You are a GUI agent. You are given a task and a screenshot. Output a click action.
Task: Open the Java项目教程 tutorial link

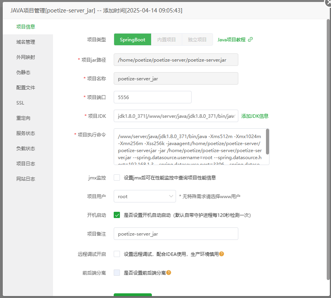(x=231, y=39)
